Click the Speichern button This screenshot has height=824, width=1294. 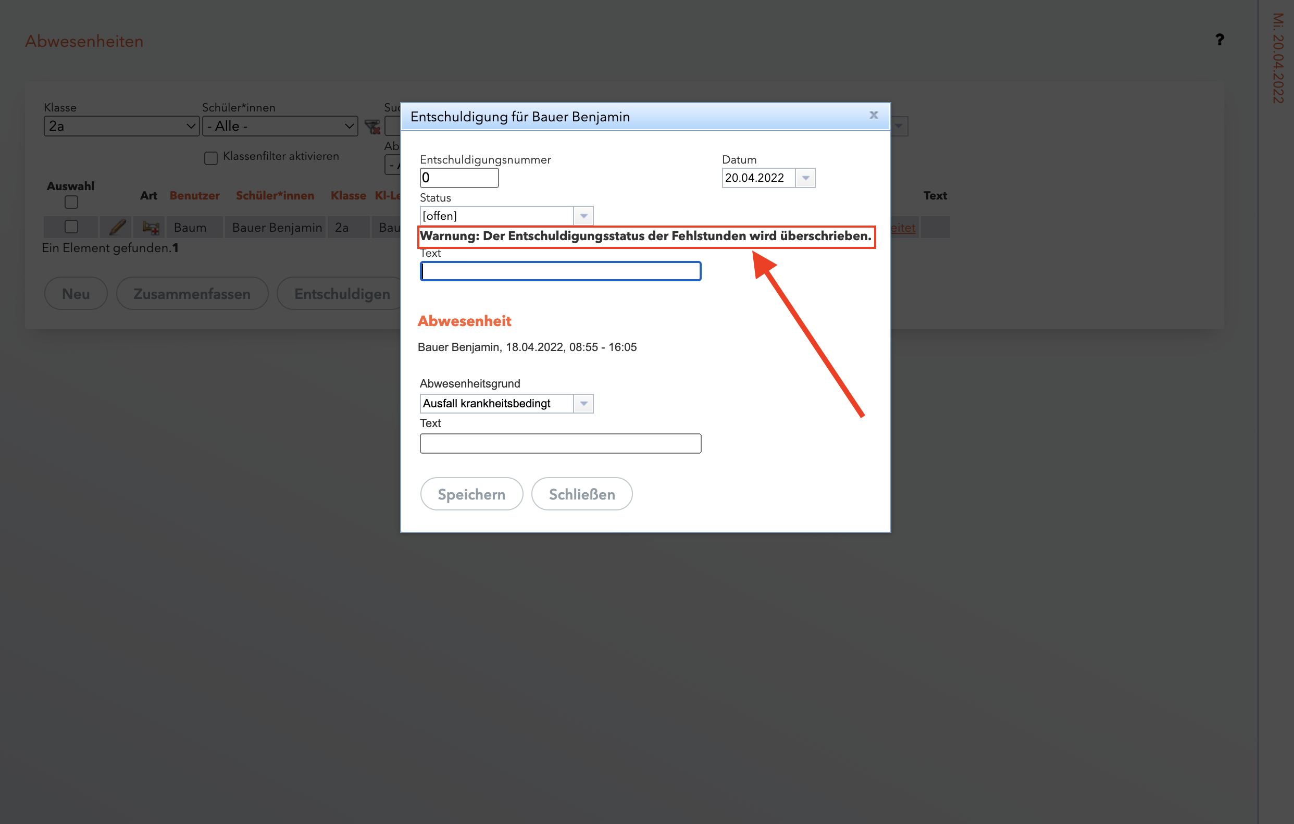coord(471,494)
